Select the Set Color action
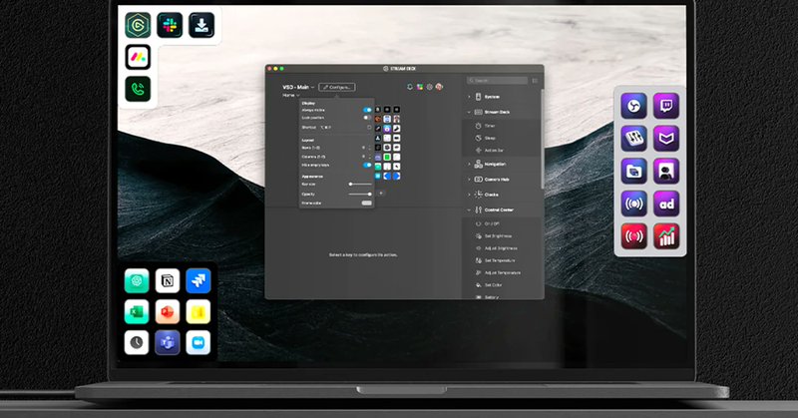The image size is (798, 418). pos(502,285)
